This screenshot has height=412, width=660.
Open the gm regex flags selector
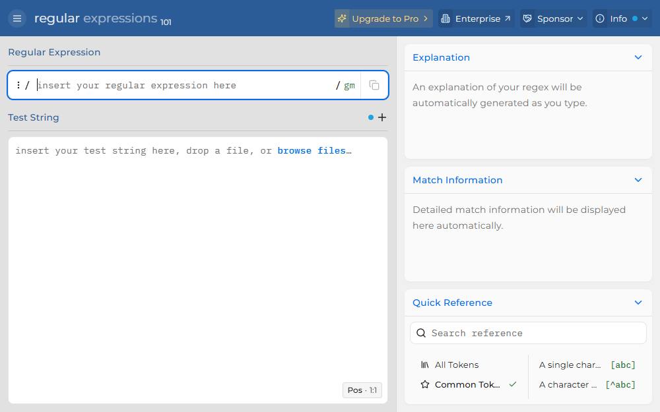point(349,85)
